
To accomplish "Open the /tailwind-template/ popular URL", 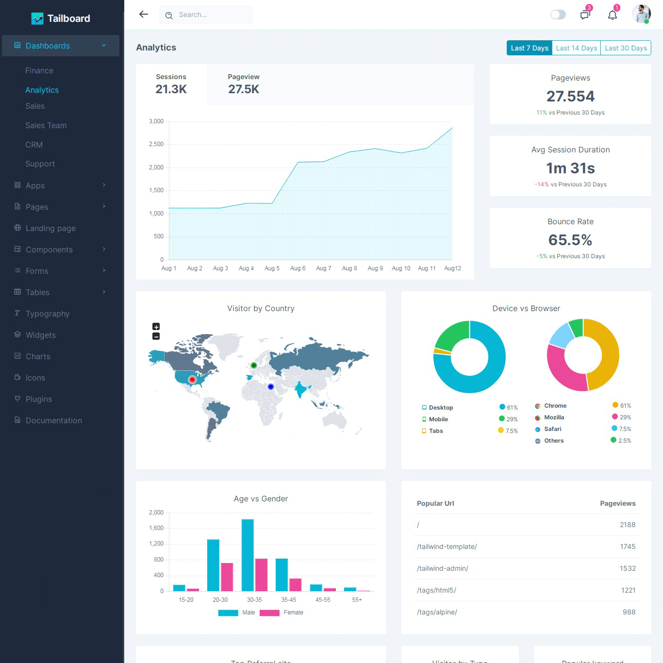I will pyautogui.click(x=447, y=547).
